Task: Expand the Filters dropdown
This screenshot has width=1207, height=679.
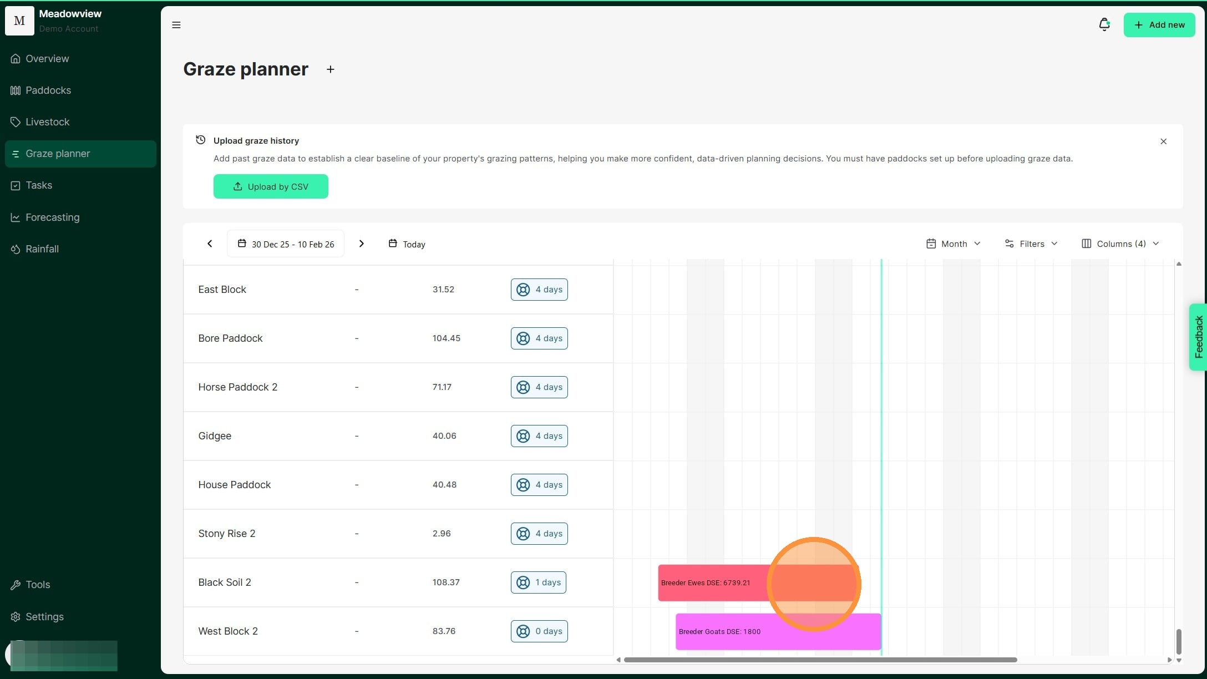Action: (x=1031, y=244)
